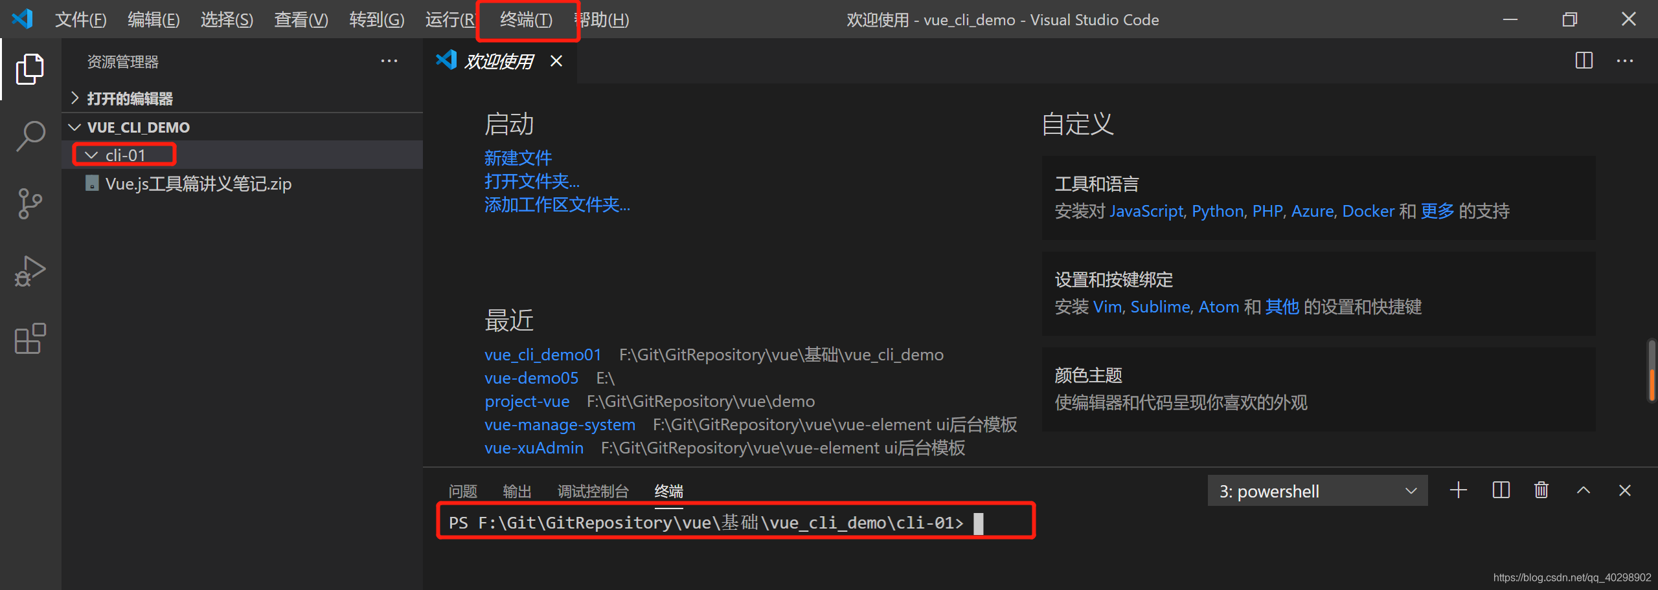1658x590 pixels.
Task: Open recent project vue-demo05
Action: click(x=532, y=378)
